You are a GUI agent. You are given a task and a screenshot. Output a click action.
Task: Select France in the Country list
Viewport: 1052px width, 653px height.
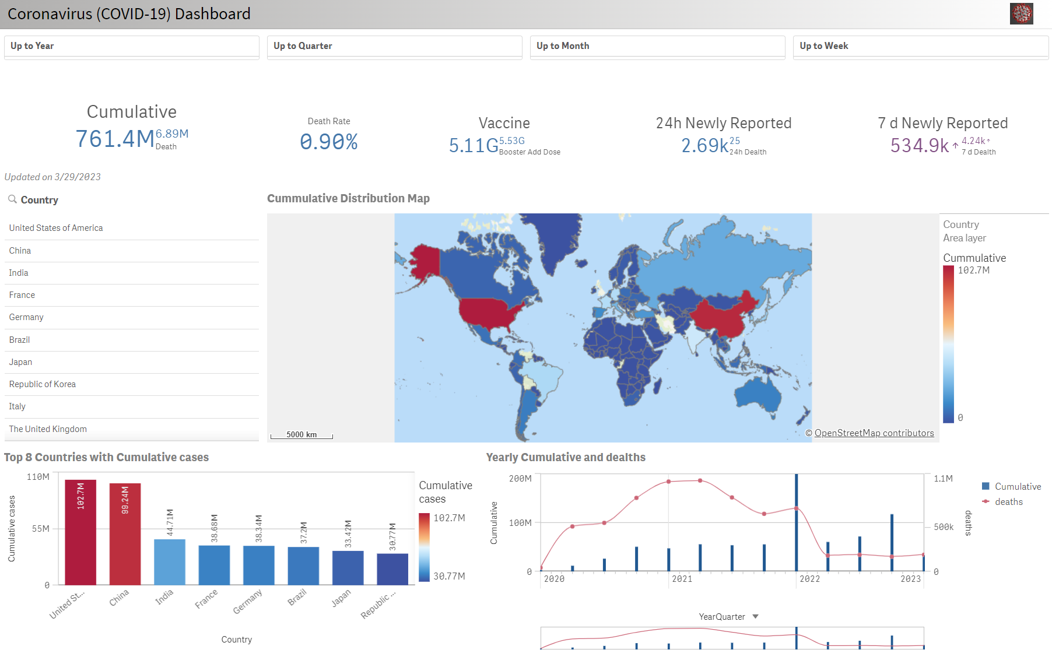[x=132, y=295]
